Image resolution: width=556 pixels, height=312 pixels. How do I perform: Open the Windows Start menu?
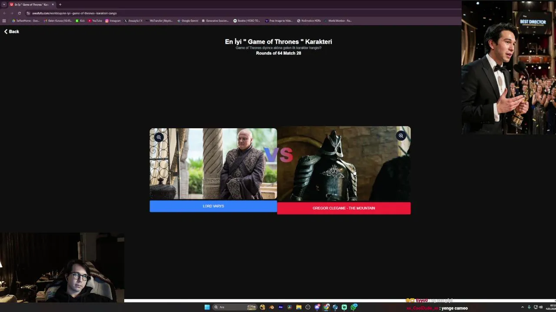207,307
